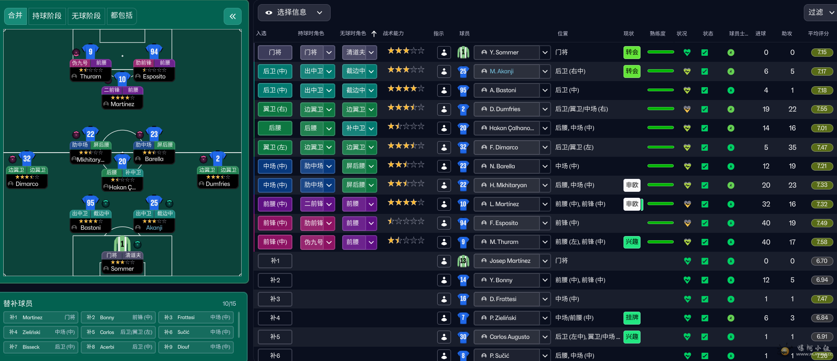Expand the player dropdown arrow beside F. Dimarco
837x361 pixels.
[545, 148]
